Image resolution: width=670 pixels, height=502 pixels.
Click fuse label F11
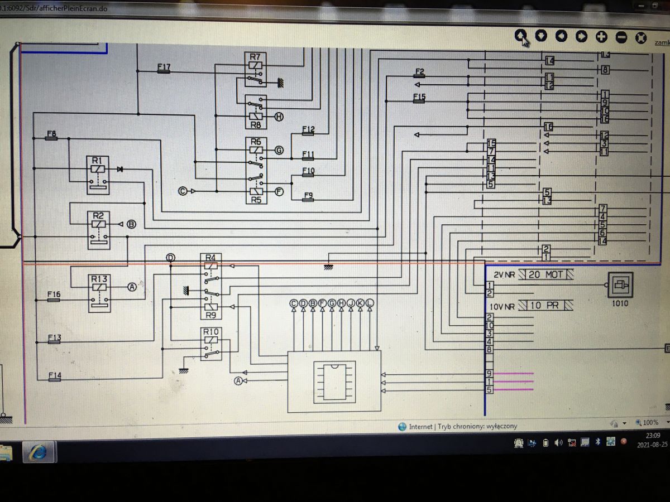tap(308, 155)
